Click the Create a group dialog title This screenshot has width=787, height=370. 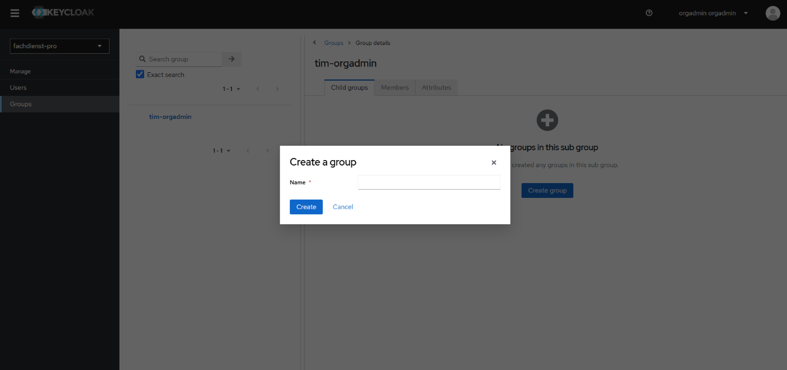pos(323,162)
